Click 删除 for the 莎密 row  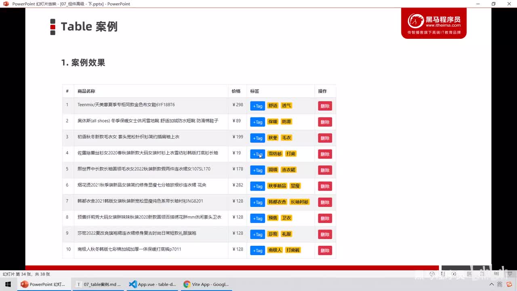pyautogui.click(x=325, y=234)
